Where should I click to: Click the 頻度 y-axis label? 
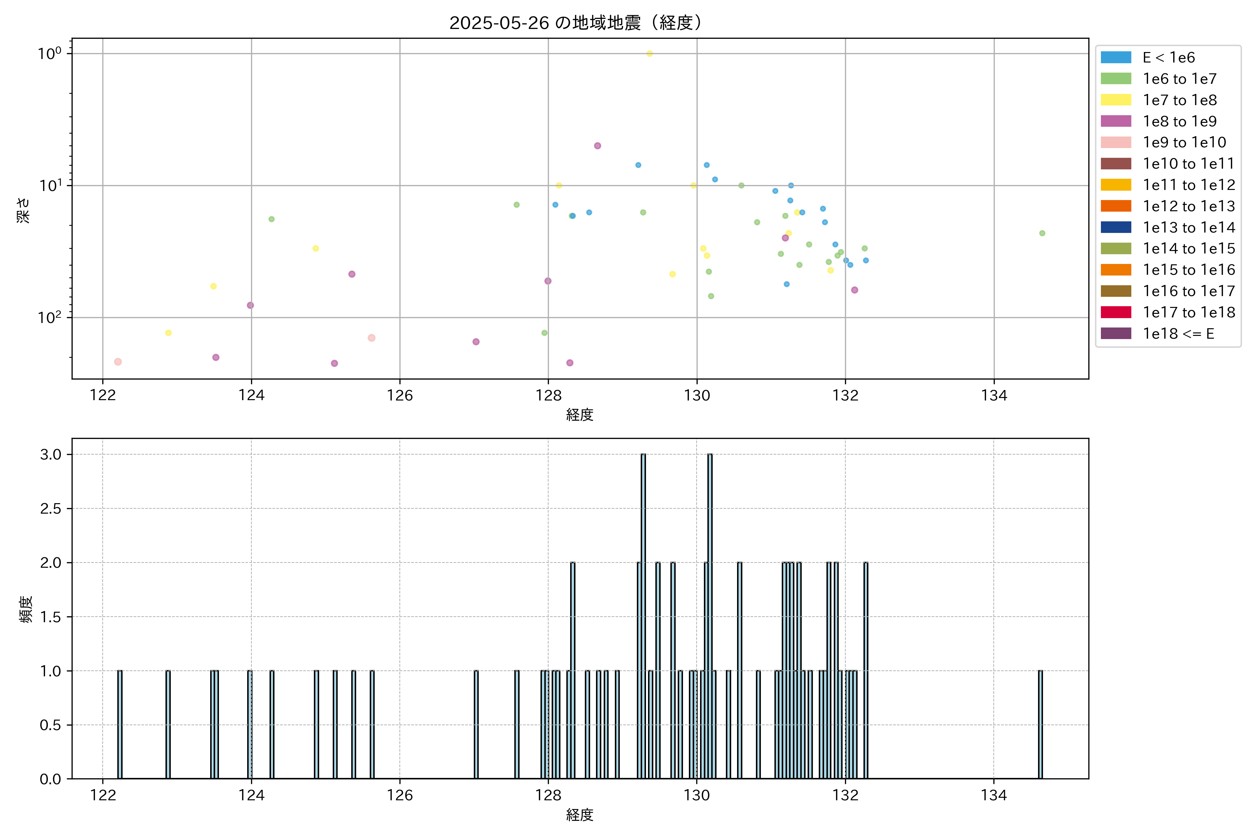26,609
